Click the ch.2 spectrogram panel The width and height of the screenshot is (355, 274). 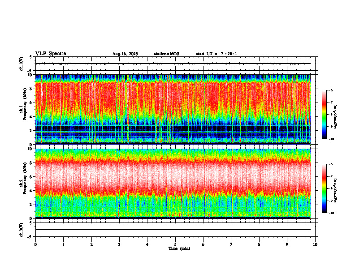173,184
